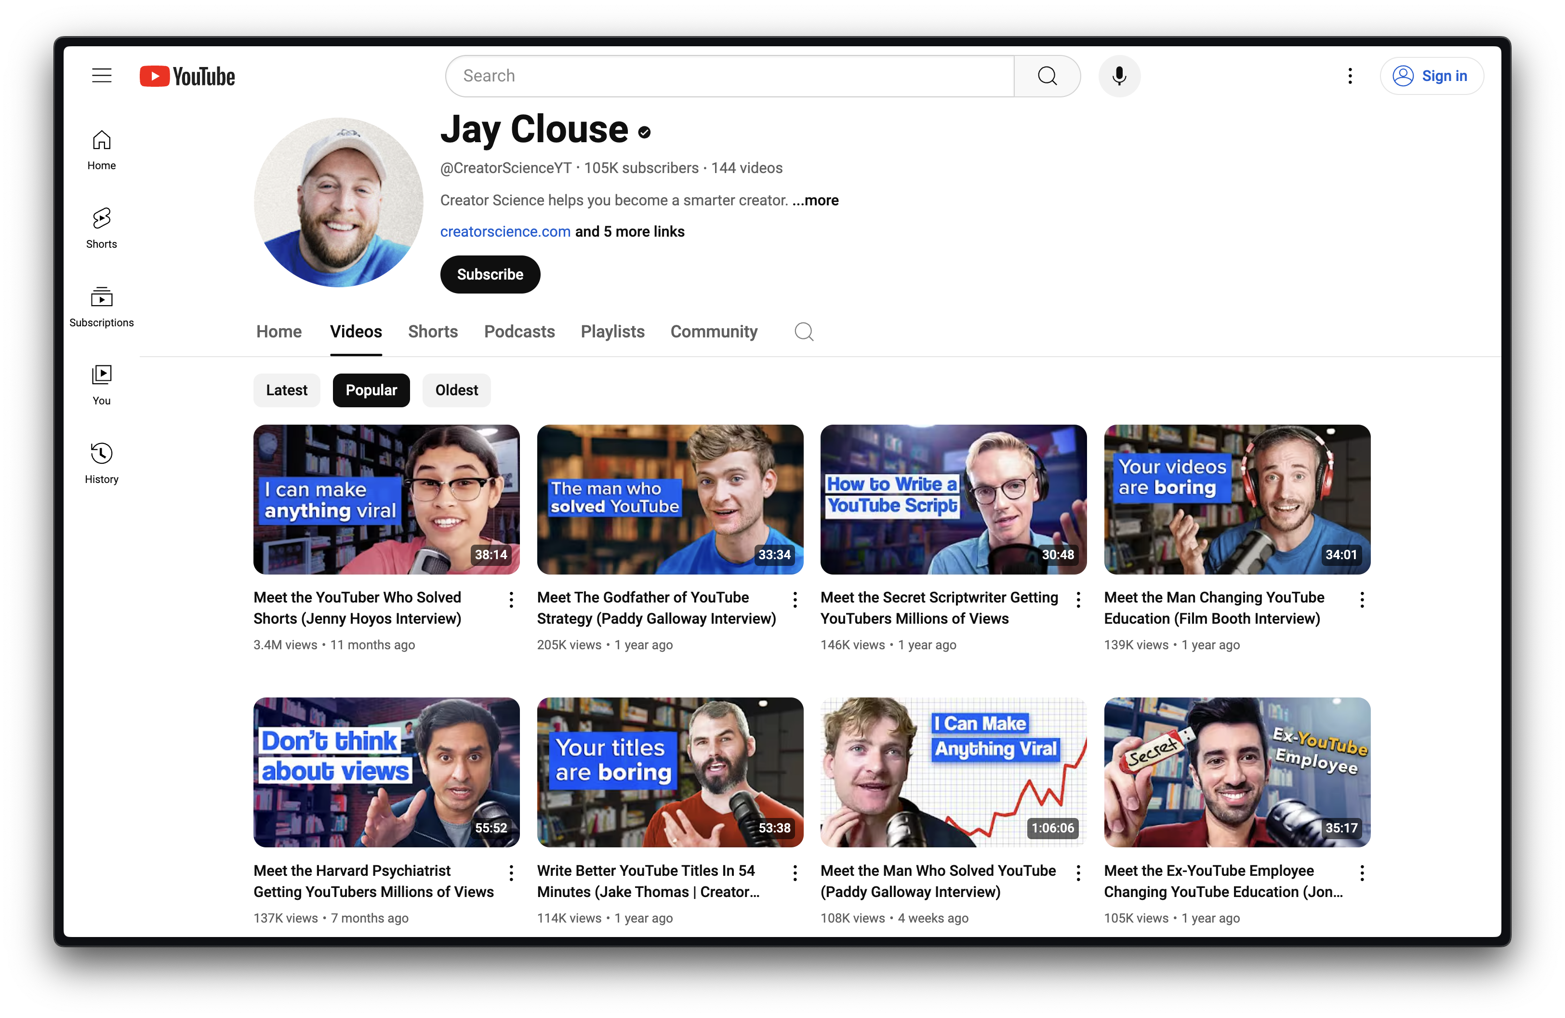The width and height of the screenshot is (1565, 1018).
Task: Click '@CreatorScienceYT' channel handle text
Action: point(505,168)
